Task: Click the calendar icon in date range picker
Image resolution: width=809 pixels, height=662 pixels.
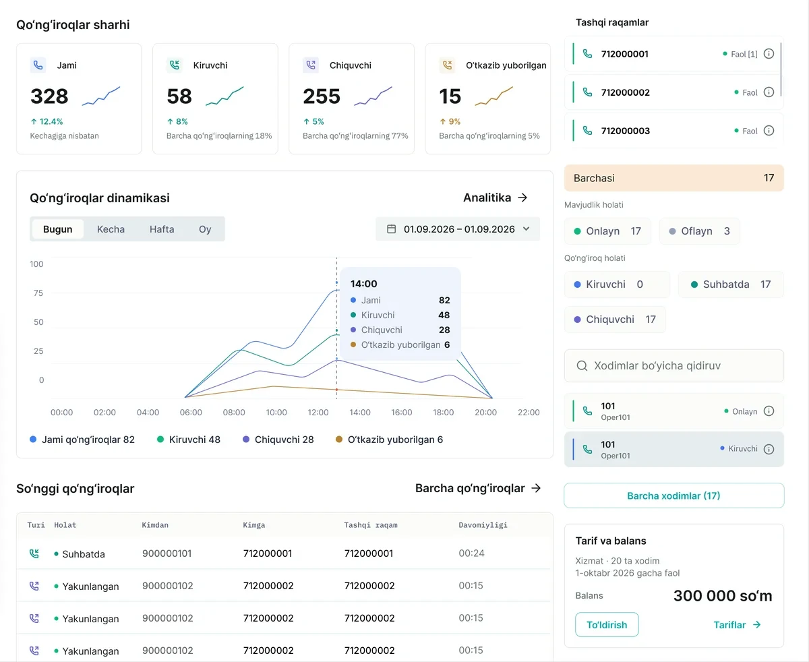Action: click(391, 229)
